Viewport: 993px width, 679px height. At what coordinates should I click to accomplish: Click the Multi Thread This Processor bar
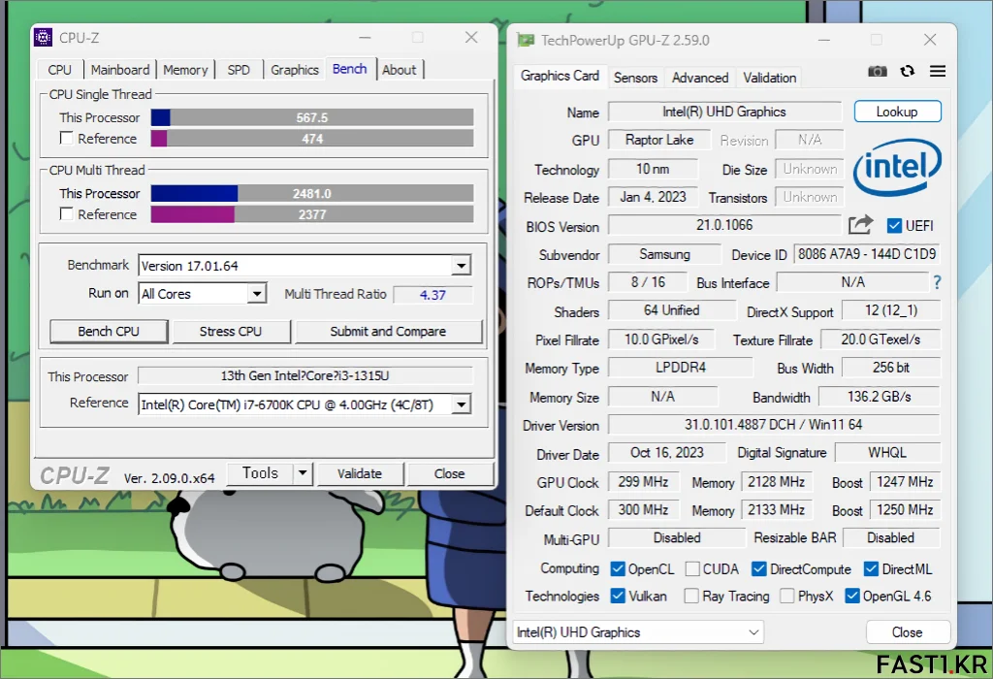pos(311,193)
